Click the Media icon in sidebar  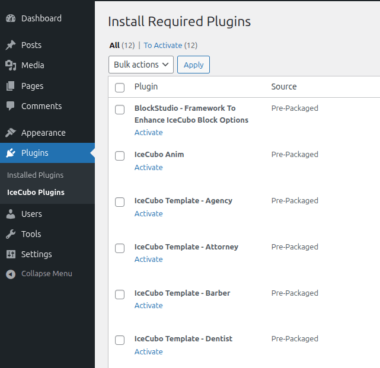coord(11,65)
